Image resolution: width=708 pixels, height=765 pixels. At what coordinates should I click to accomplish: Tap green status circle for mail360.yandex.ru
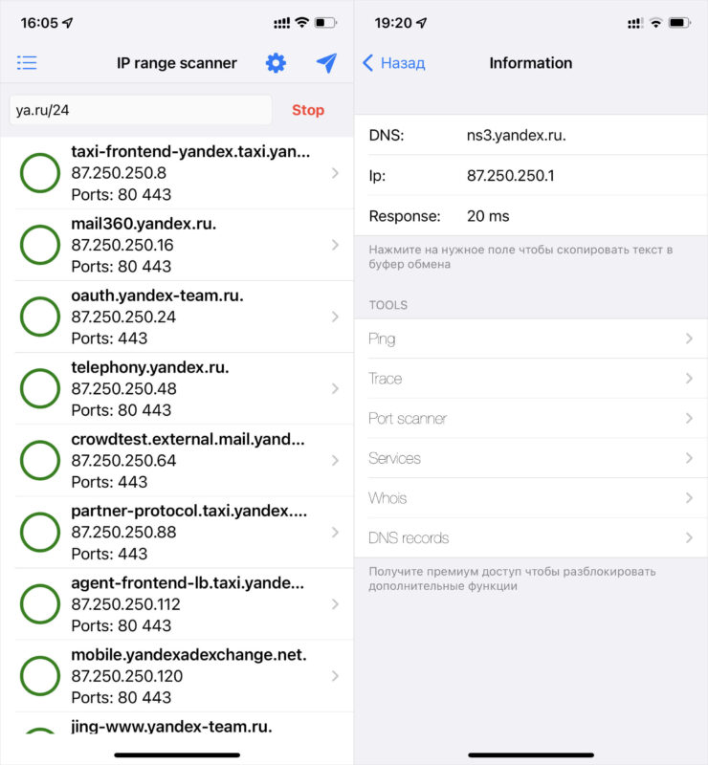pos(40,245)
